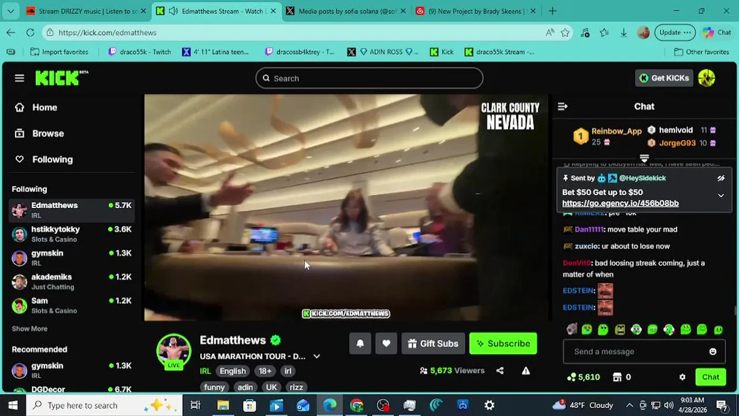Viewport: 739px width, 416px height.
Task: Open the Kick bookmark in favorites bar
Action: 442,52
